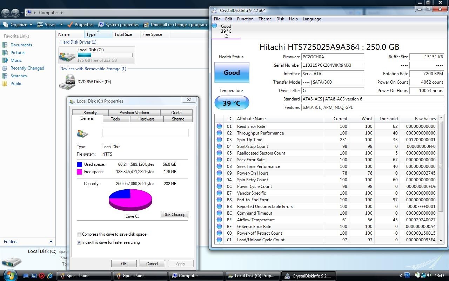The width and height of the screenshot is (449, 281).
Task: Switch to the Previous Versions tab
Action: click(134, 113)
